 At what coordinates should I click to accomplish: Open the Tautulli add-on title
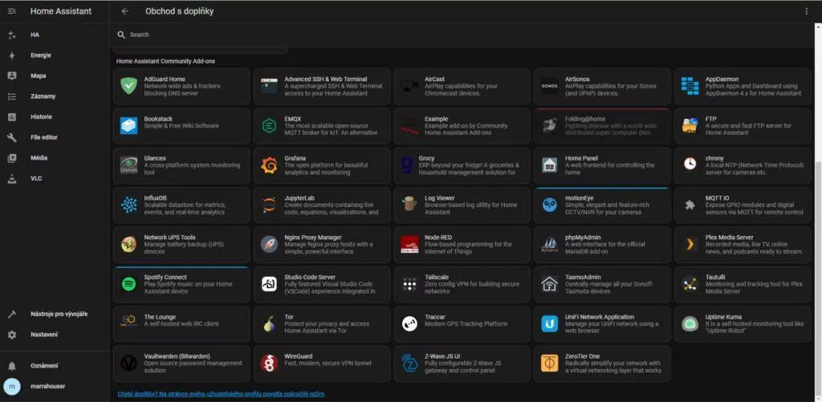[x=715, y=278]
